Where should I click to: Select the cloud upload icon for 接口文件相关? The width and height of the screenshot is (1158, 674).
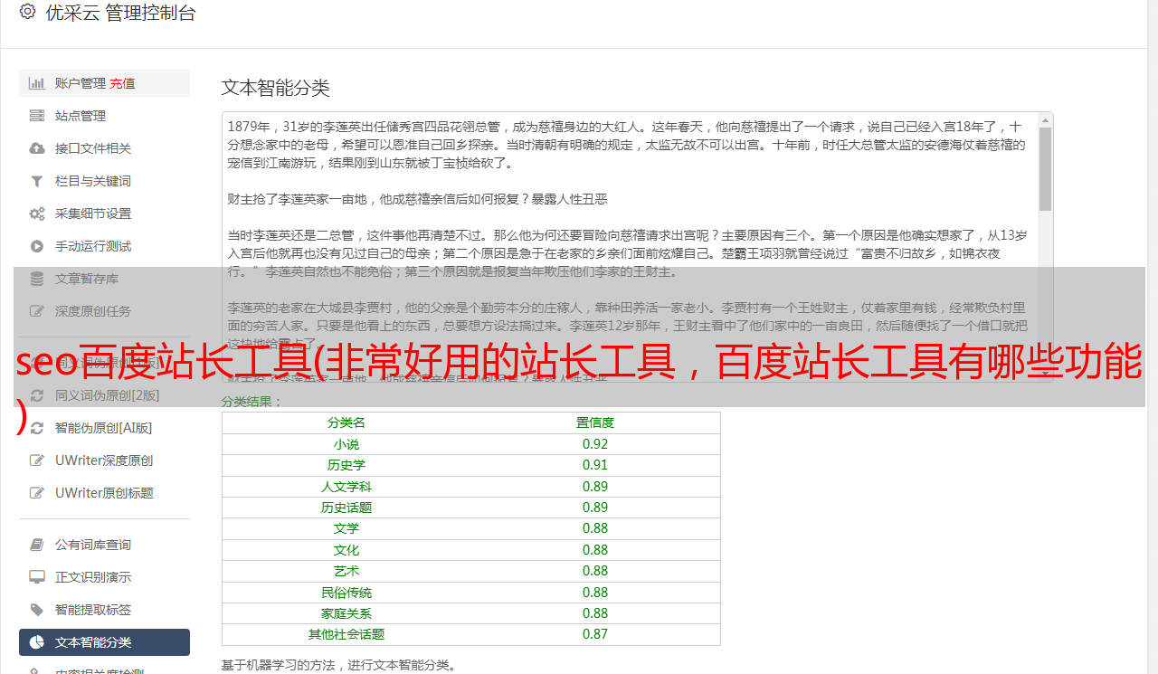[x=37, y=148]
